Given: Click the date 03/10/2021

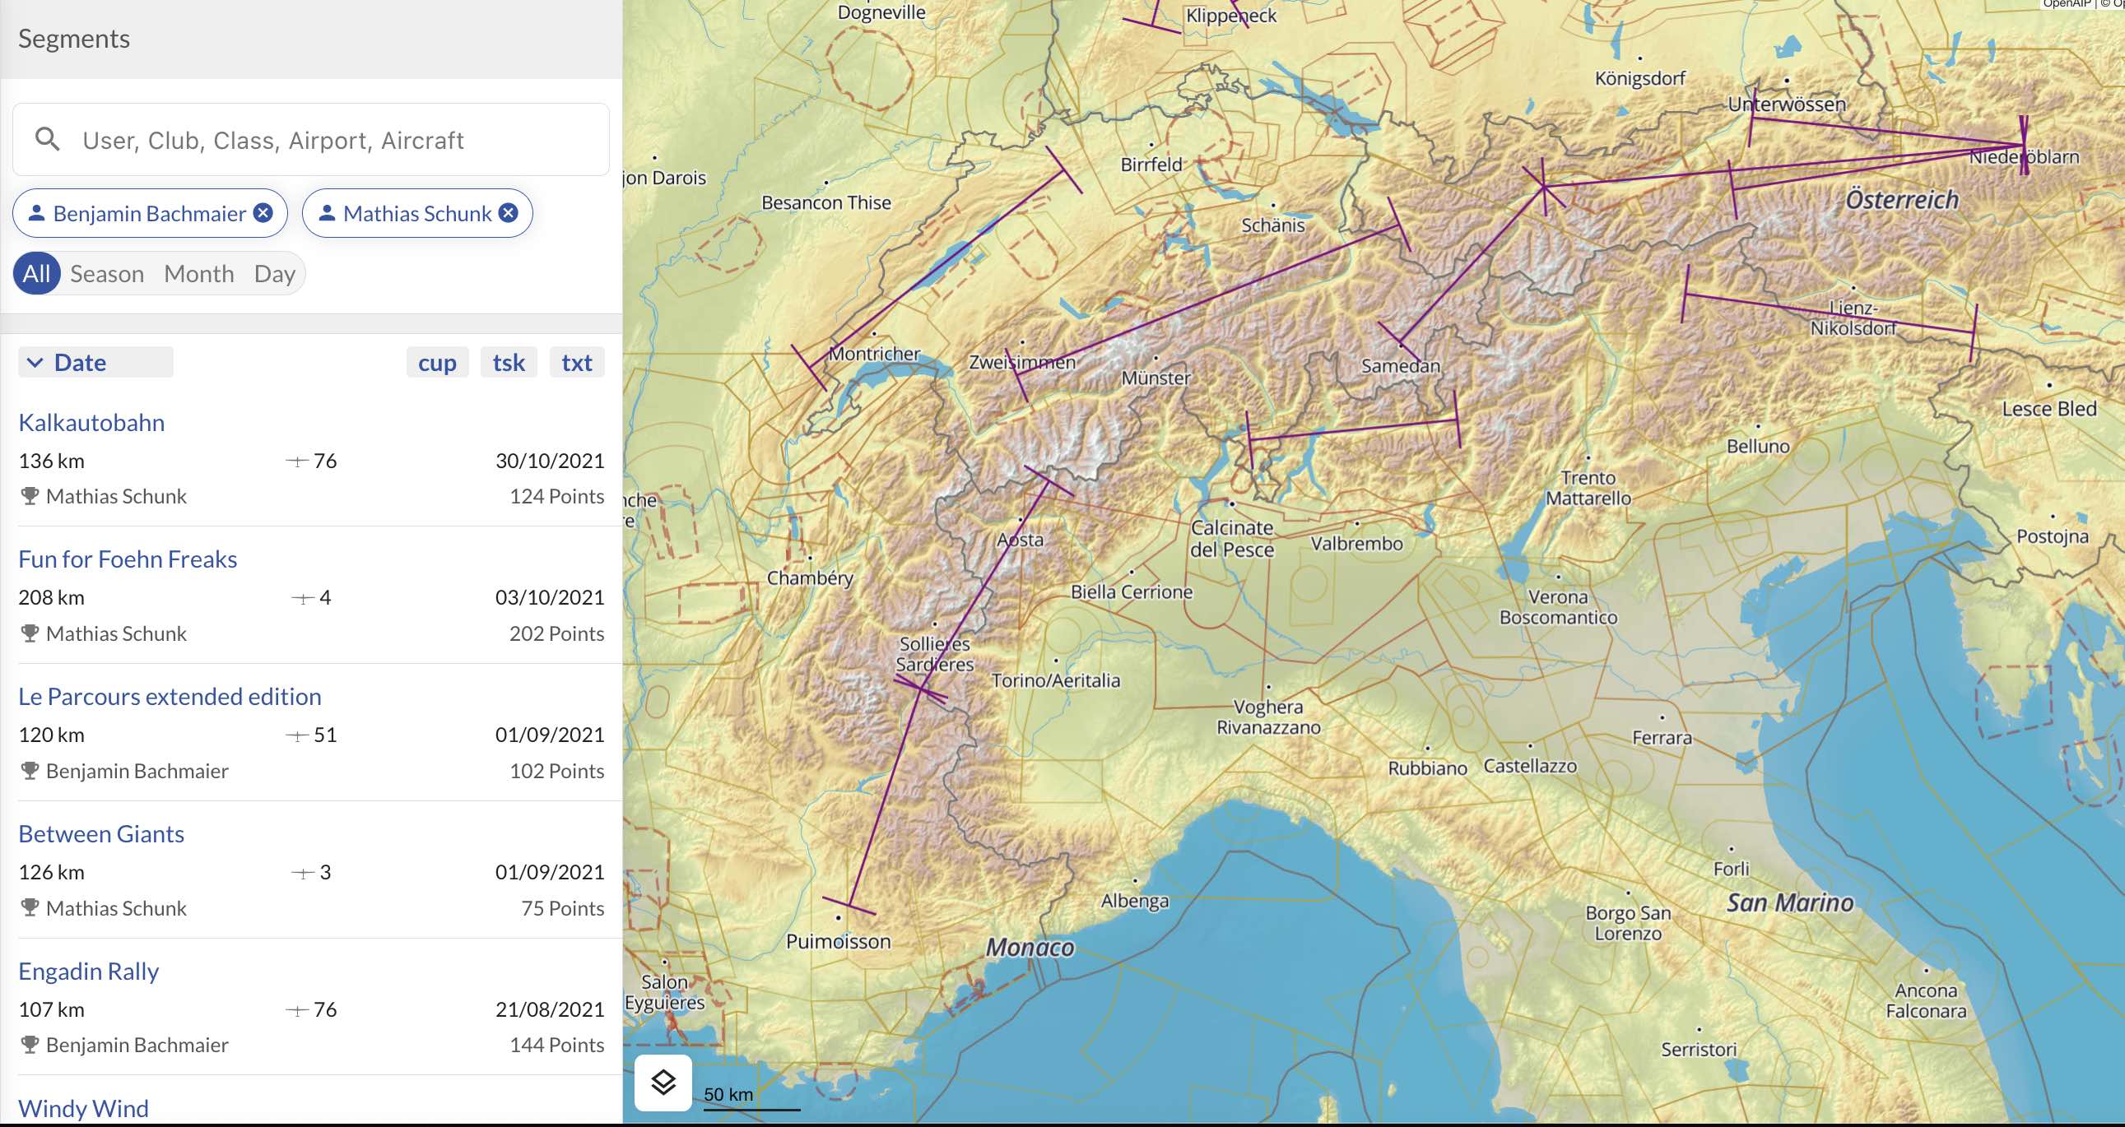Looking at the screenshot, I should (550, 598).
